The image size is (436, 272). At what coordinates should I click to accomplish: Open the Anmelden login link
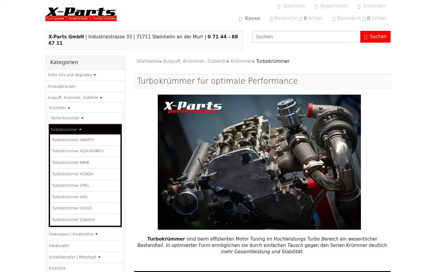(x=372, y=6)
